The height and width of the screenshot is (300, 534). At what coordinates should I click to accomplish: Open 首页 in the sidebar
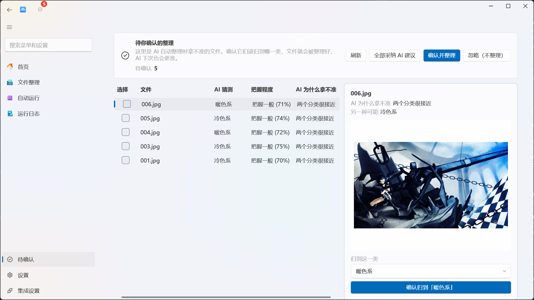click(x=48, y=67)
